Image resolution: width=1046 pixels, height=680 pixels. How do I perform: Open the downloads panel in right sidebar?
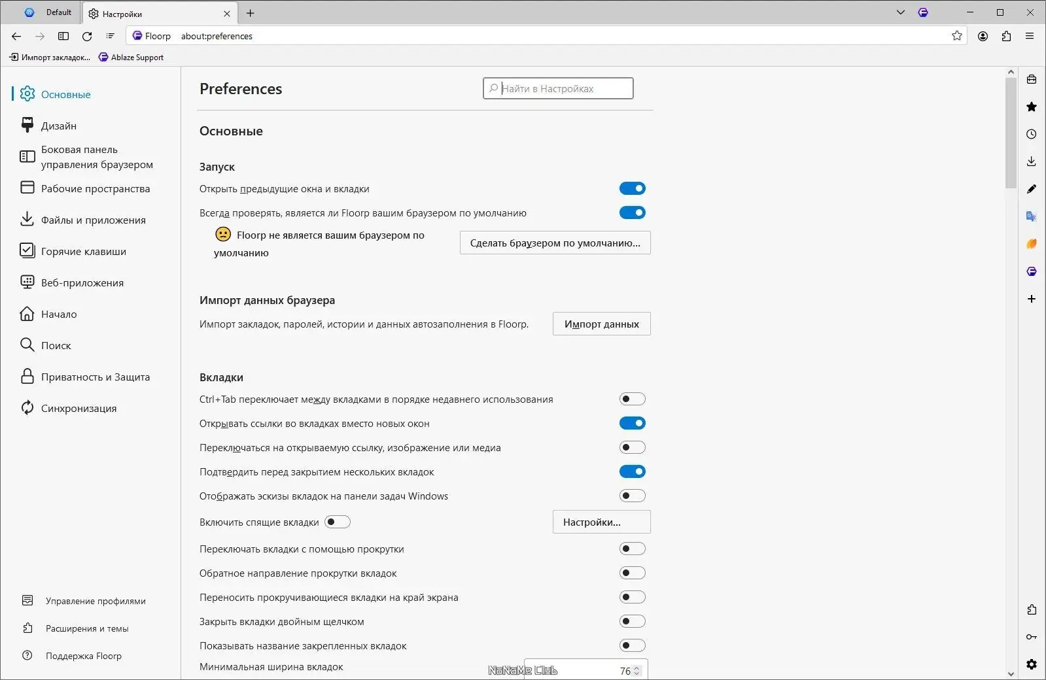[x=1032, y=161]
